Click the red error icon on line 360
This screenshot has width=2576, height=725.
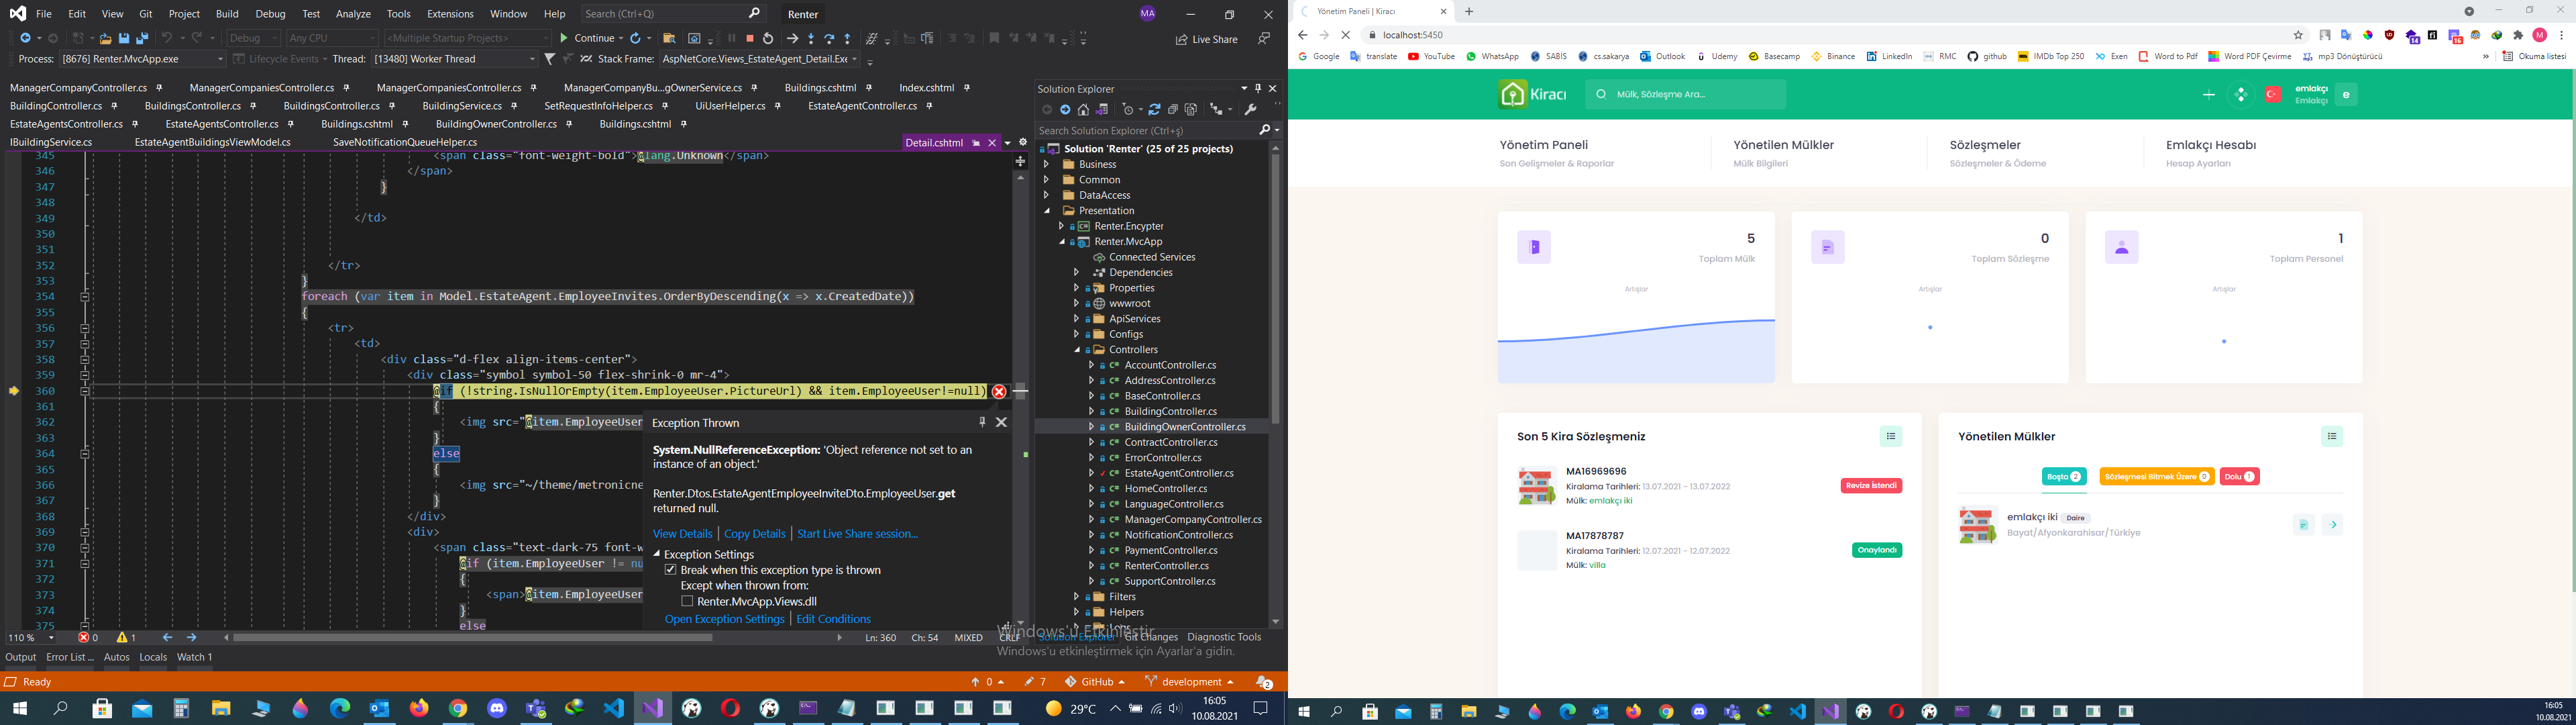[x=998, y=391]
